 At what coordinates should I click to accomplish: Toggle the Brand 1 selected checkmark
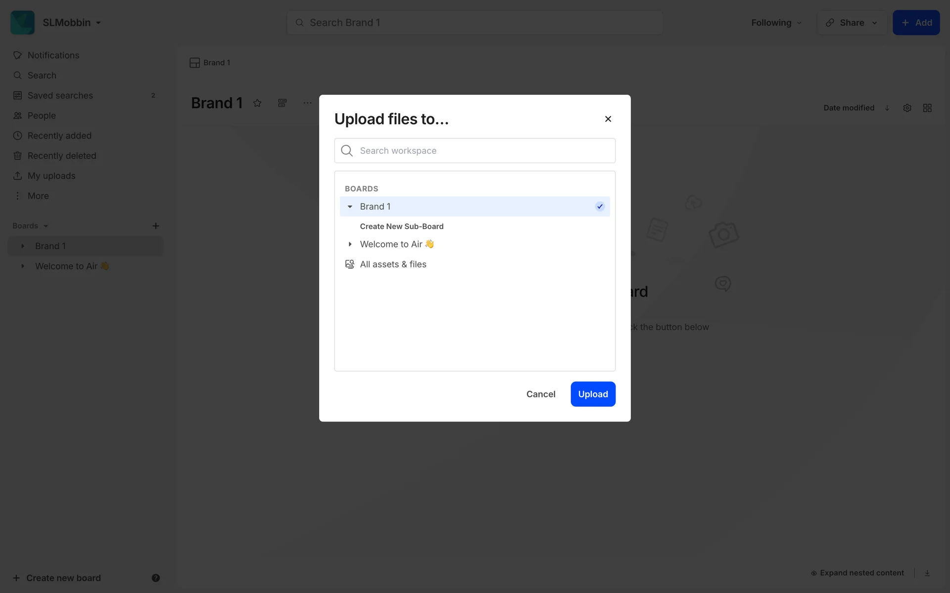[x=600, y=207]
